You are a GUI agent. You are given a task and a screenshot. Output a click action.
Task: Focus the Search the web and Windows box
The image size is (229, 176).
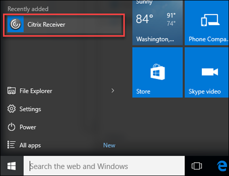click(104, 166)
